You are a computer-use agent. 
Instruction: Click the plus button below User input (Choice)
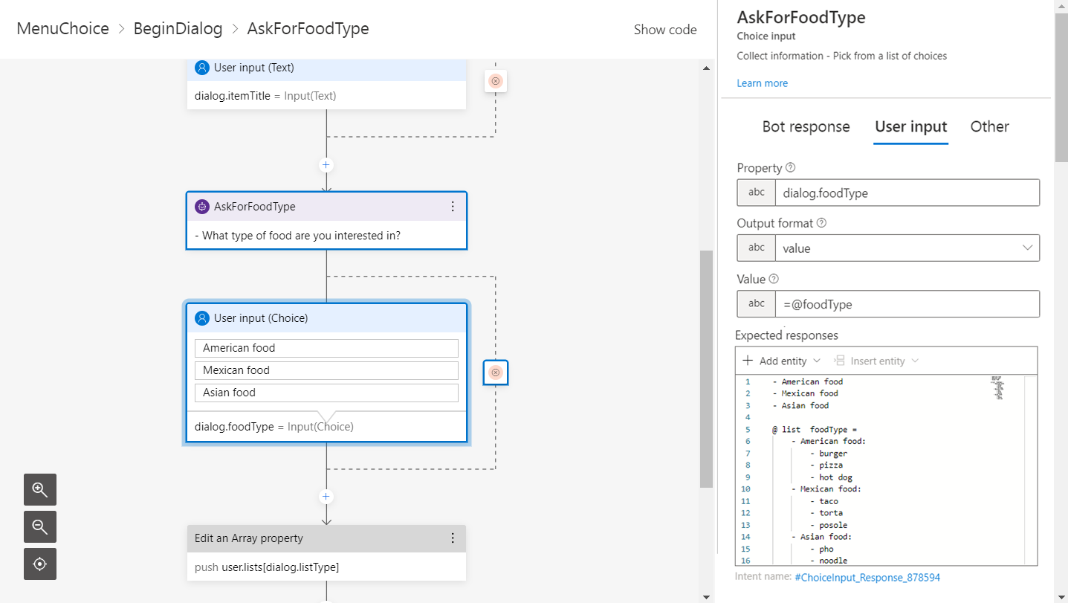coord(326,497)
